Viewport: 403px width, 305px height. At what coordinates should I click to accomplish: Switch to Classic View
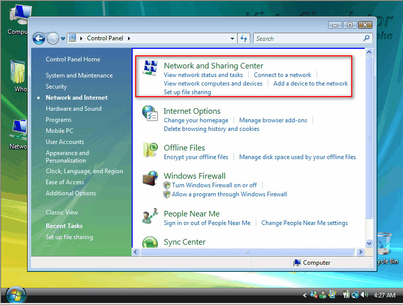[61, 212]
